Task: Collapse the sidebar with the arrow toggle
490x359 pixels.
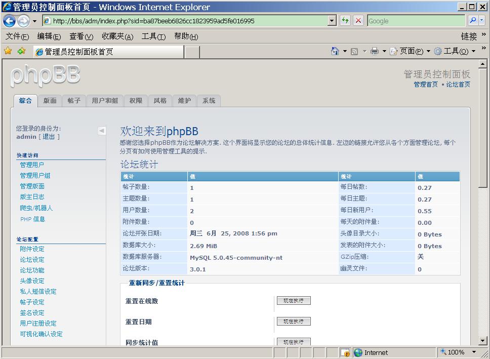Action: (x=102, y=131)
